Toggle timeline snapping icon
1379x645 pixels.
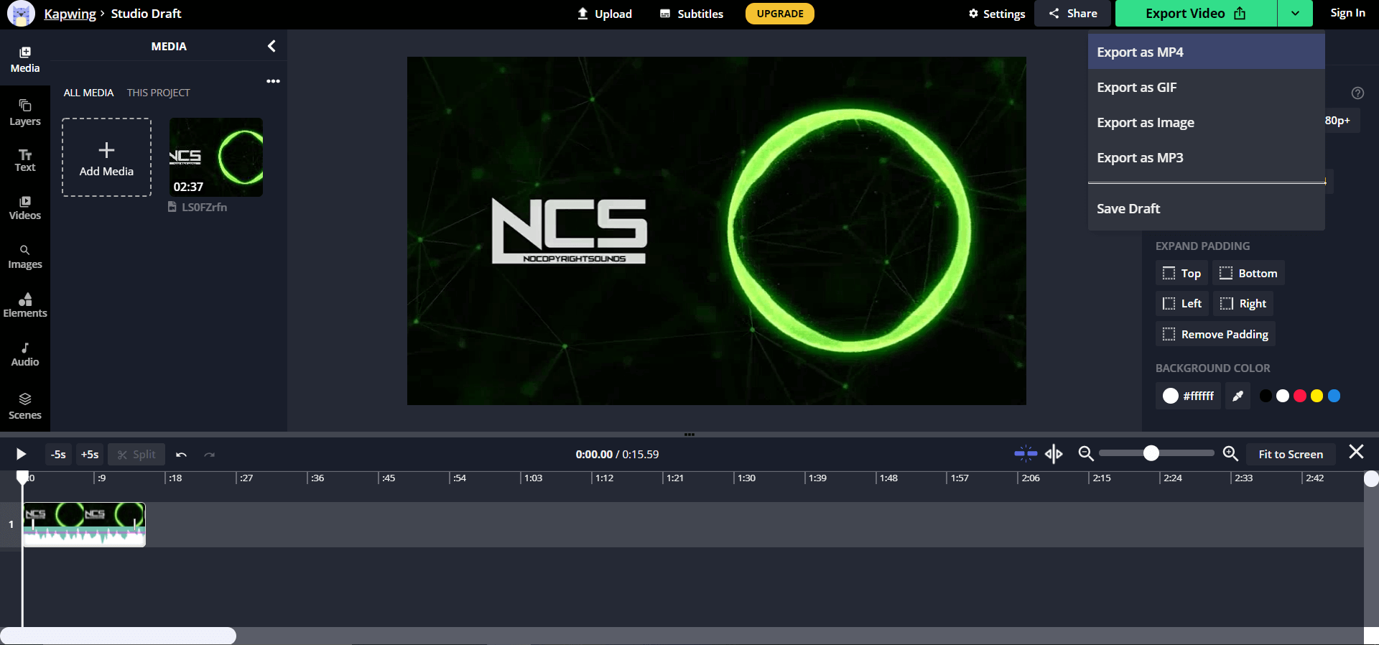1026,453
